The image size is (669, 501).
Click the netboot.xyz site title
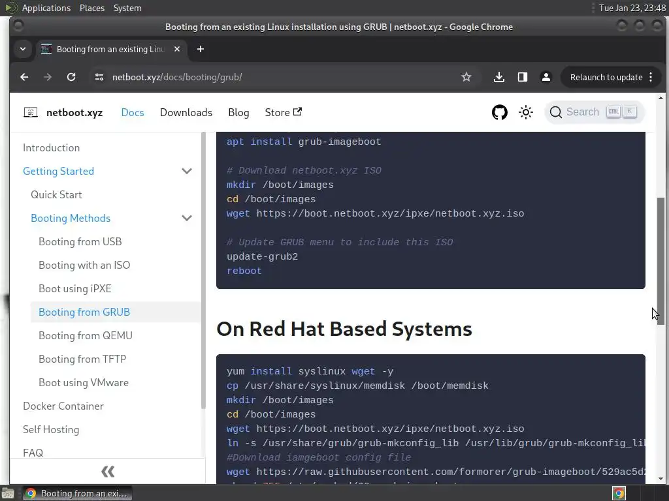click(x=74, y=112)
